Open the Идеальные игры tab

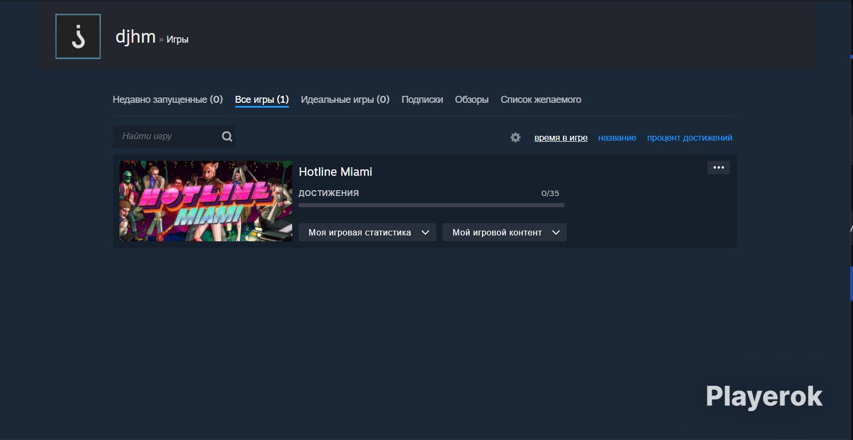[x=345, y=100]
